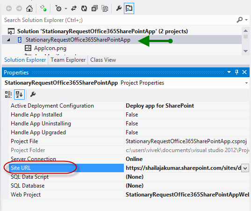Click the .csproj file name value
This screenshot has height=211, width=251.
tap(186, 141)
